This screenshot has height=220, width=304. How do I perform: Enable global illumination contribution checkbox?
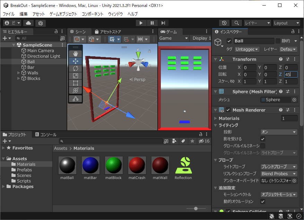point(263,146)
